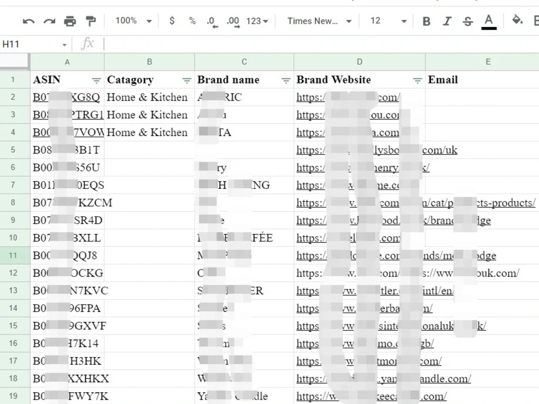Viewport: 539px width, 404px height.
Task: Undo the last action
Action: [x=29, y=22]
